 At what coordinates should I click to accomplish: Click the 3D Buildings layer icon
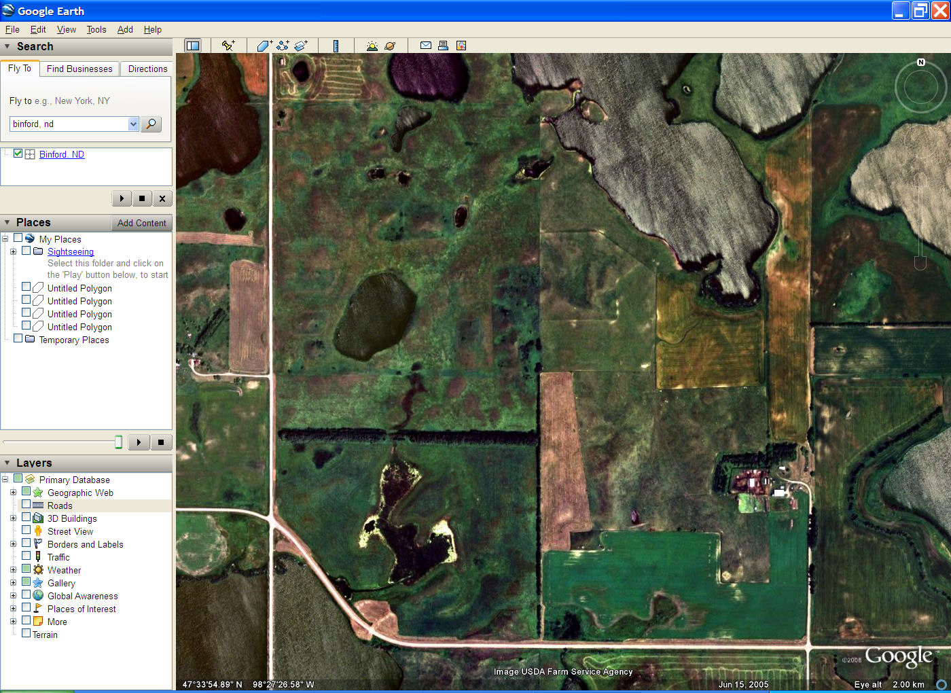(x=38, y=518)
